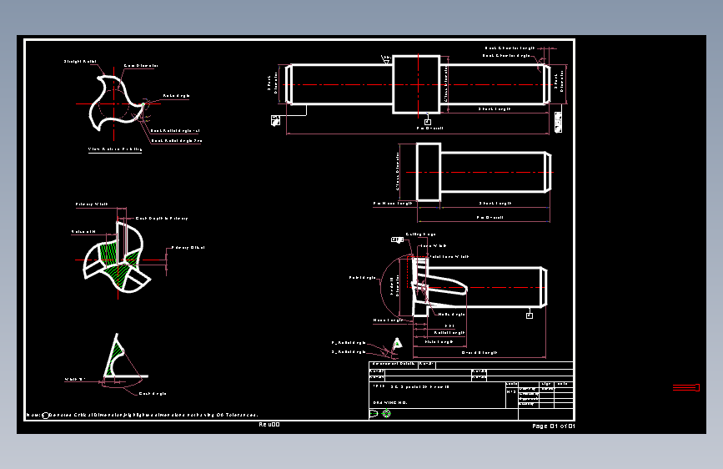The image size is (723, 469).
Task: Select the "Back Relief Angle 2nd" annotation
Action: pyautogui.click(x=177, y=141)
